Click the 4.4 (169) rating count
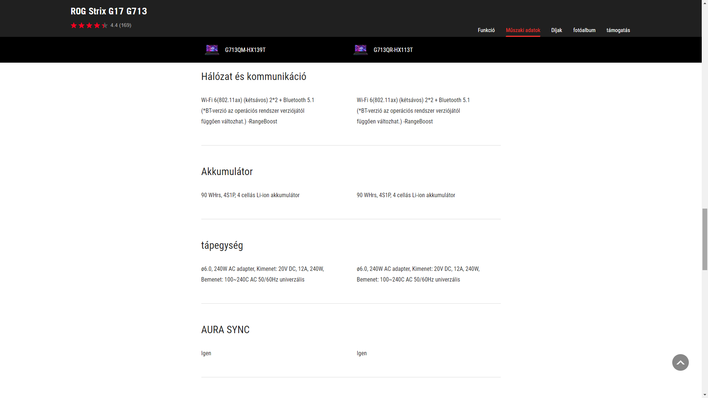Viewport: 708px width, 398px height. pos(121,25)
